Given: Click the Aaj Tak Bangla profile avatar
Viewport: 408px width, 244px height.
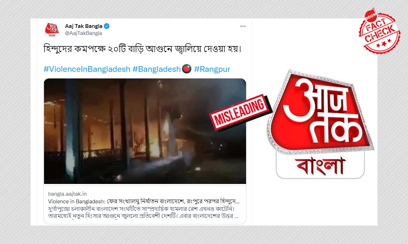Looking at the screenshot, I should 52,30.
